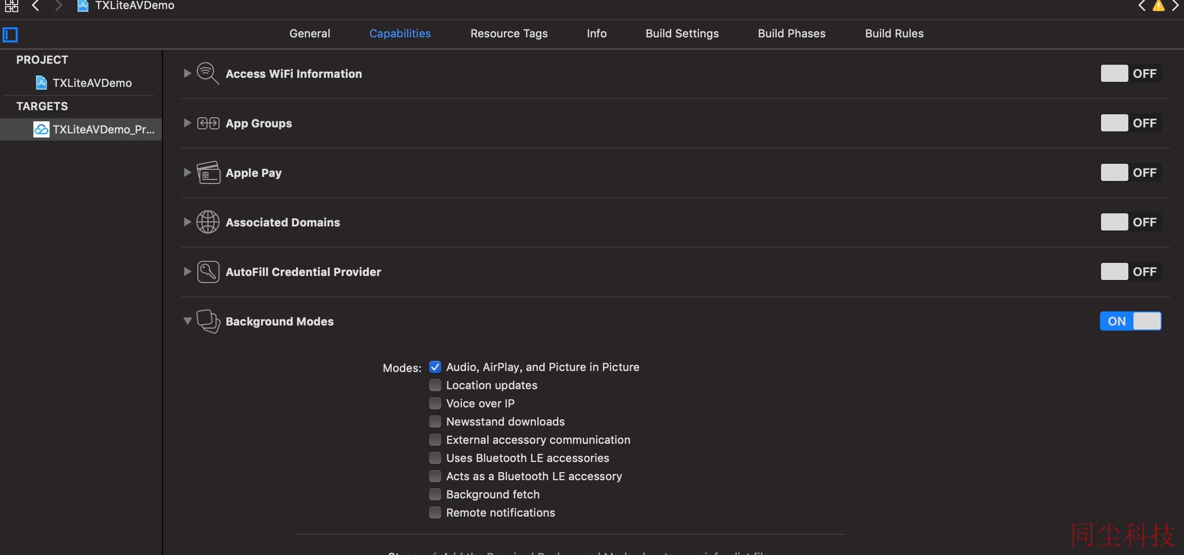Click the PROJECT section header

tap(42, 60)
